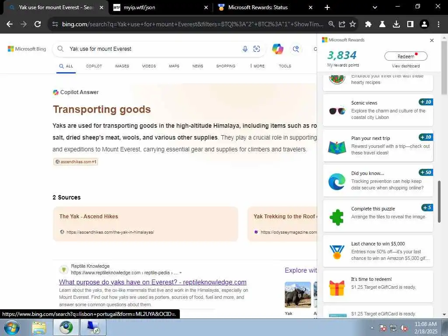Expand the tab search chevron
This screenshot has width=448, height=336.
375,7
